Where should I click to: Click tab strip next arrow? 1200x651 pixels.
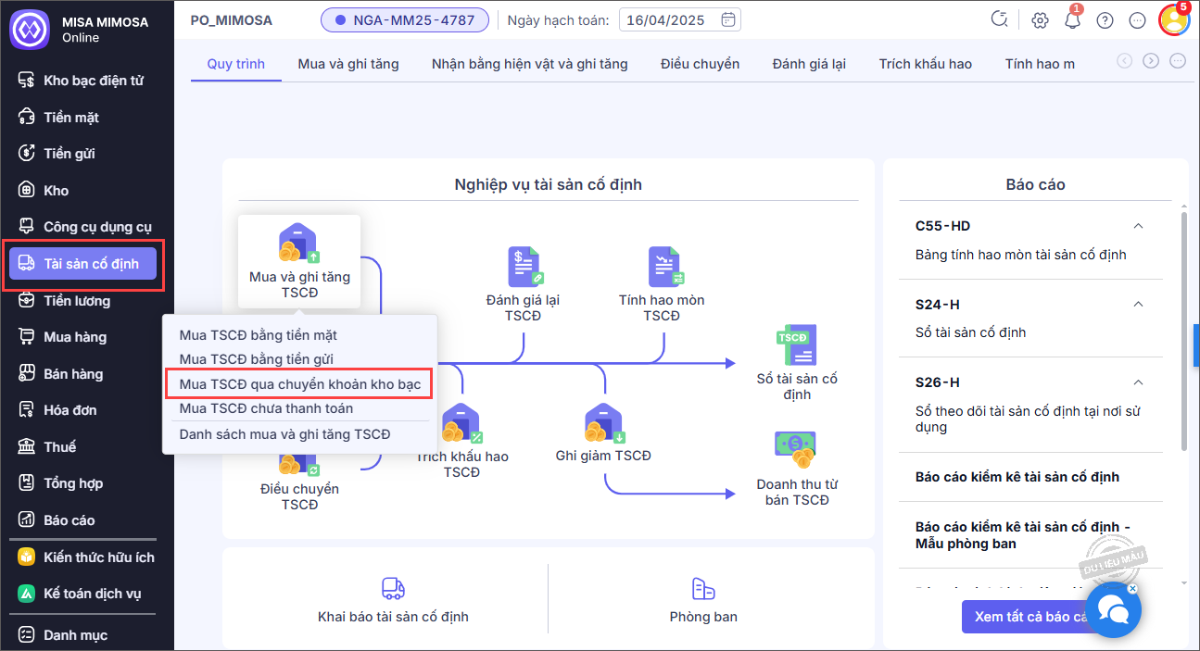click(1151, 61)
